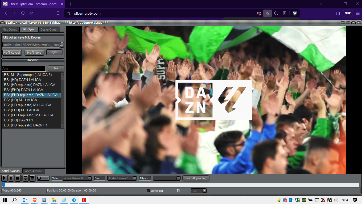362x204 pixels.
Task: Open the browser home page
Action: pos(31,13)
